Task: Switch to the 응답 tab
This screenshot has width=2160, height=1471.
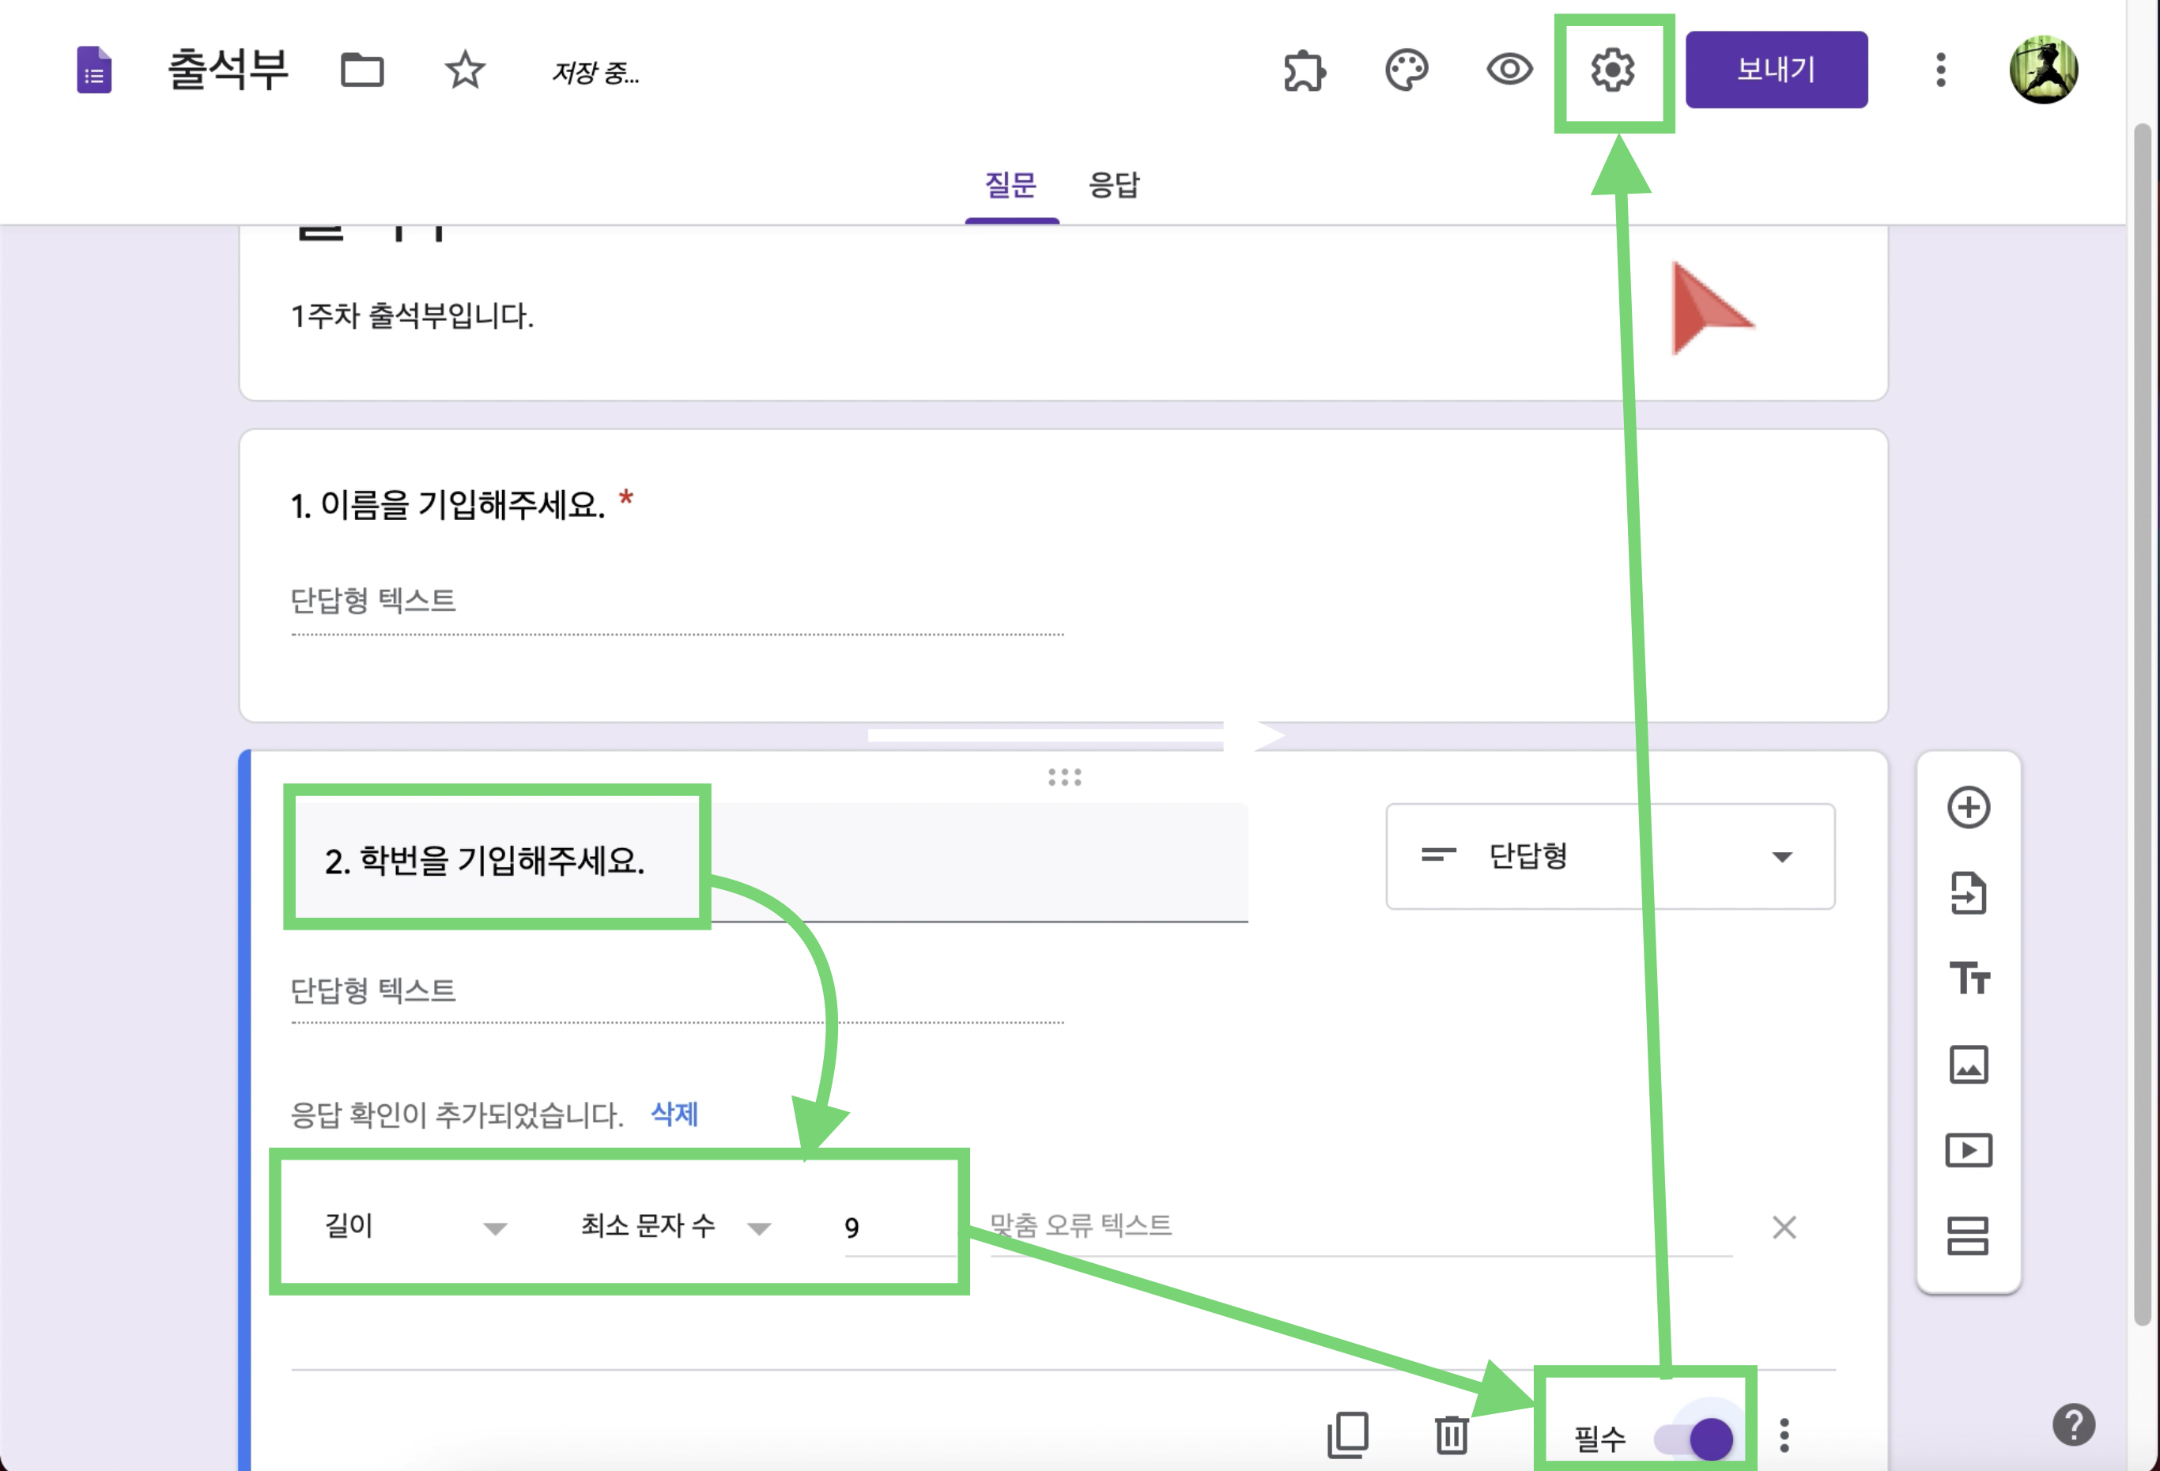Action: 1113,185
